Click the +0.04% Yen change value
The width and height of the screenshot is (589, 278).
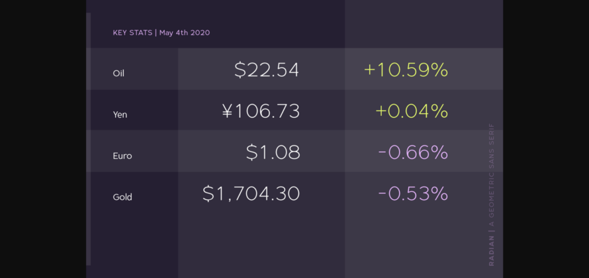(x=412, y=111)
